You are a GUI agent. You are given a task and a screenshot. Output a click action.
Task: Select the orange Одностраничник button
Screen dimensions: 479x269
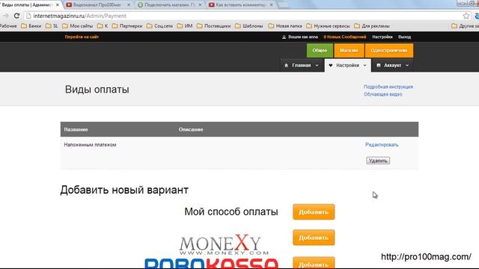coord(389,50)
